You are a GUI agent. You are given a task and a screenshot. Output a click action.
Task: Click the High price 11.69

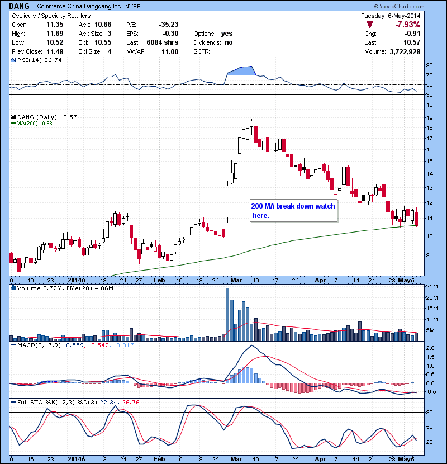[x=55, y=34]
